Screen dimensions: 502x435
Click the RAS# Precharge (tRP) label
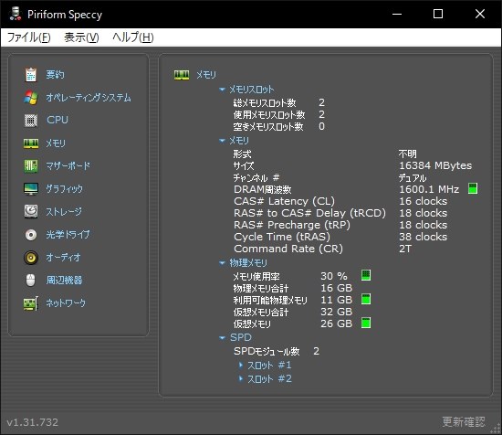pyautogui.click(x=292, y=225)
